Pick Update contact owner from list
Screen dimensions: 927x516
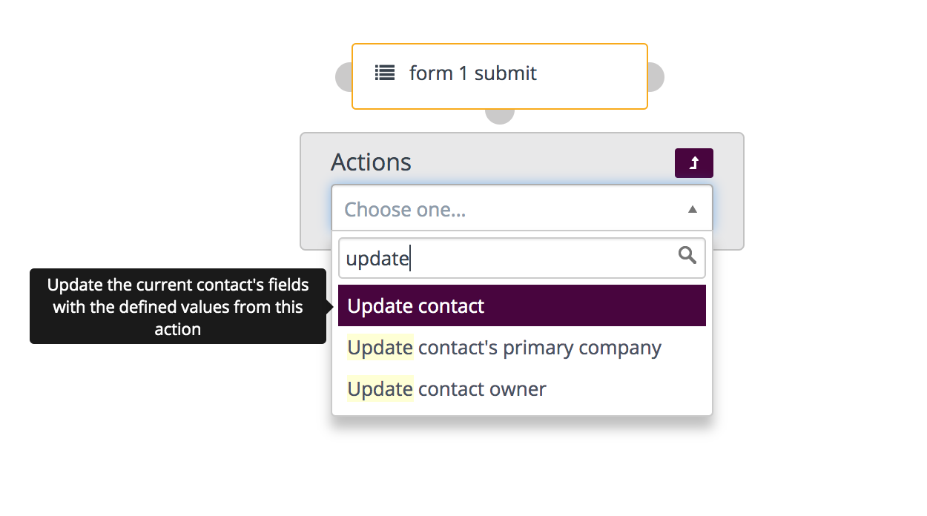[521, 389]
